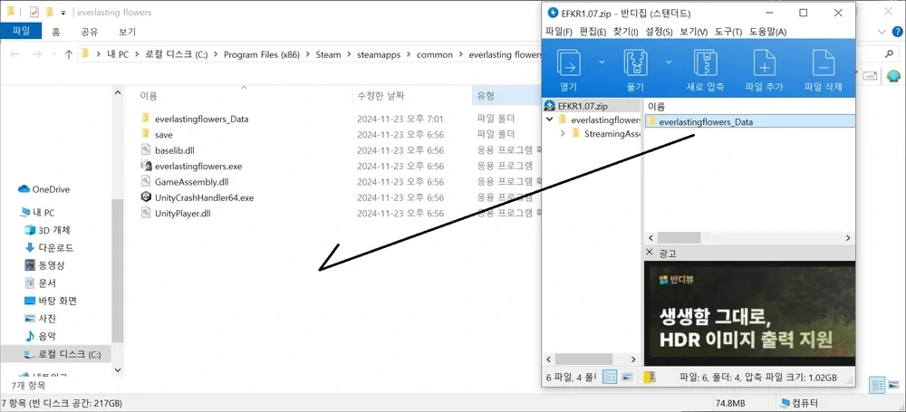
Task: Click the Explorer details view icon bottom-right
Action: coord(877,385)
